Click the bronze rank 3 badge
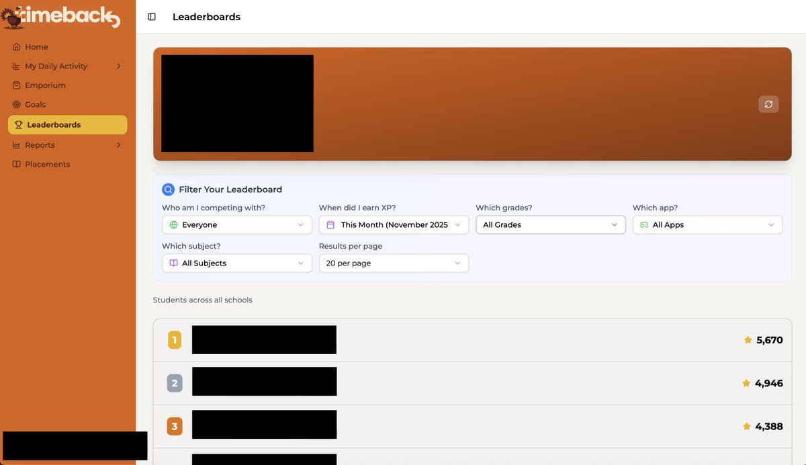806x465 pixels. (x=175, y=426)
